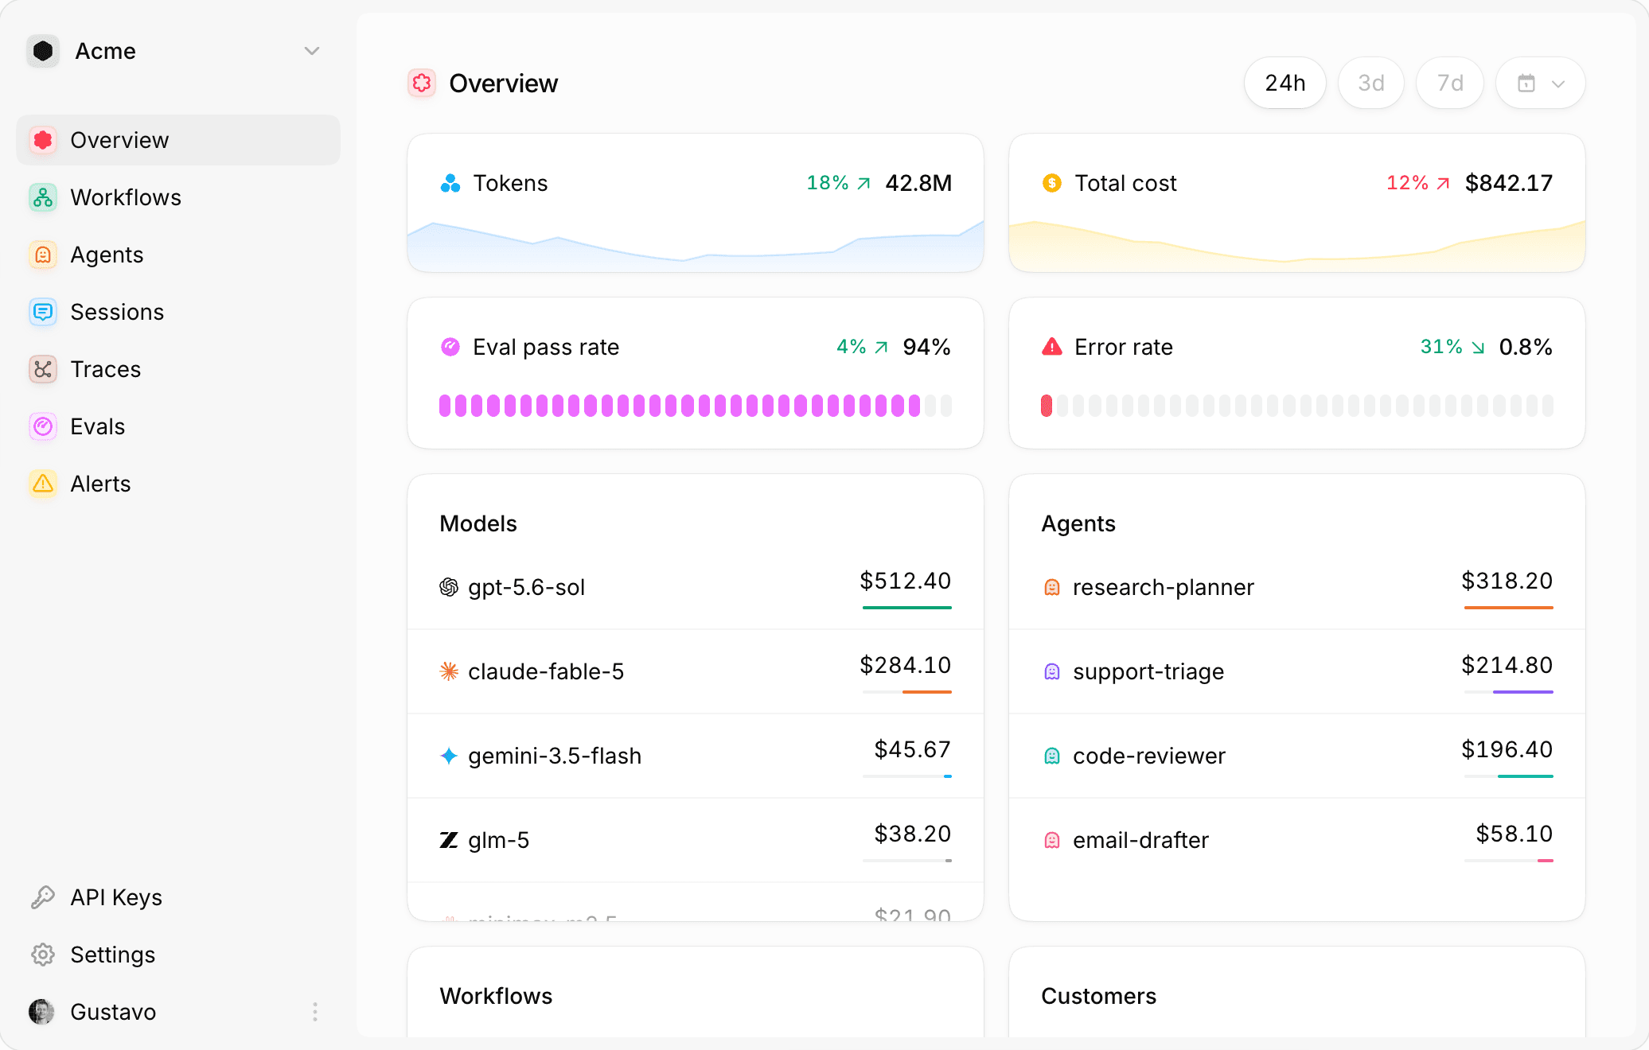Open the user menu dots beside Gustavo
The width and height of the screenshot is (1649, 1050).
click(x=315, y=1012)
